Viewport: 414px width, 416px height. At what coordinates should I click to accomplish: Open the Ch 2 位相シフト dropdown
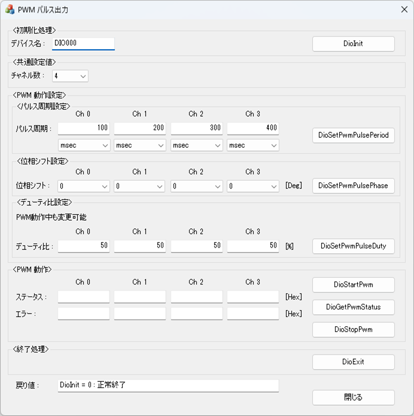click(x=196, y=186)
